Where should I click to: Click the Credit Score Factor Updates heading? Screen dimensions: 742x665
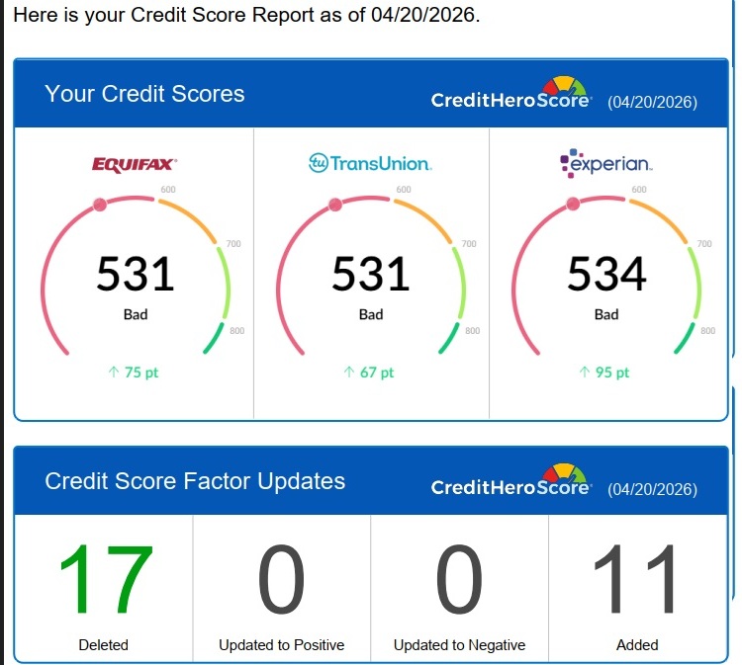(x=195, y=481)
